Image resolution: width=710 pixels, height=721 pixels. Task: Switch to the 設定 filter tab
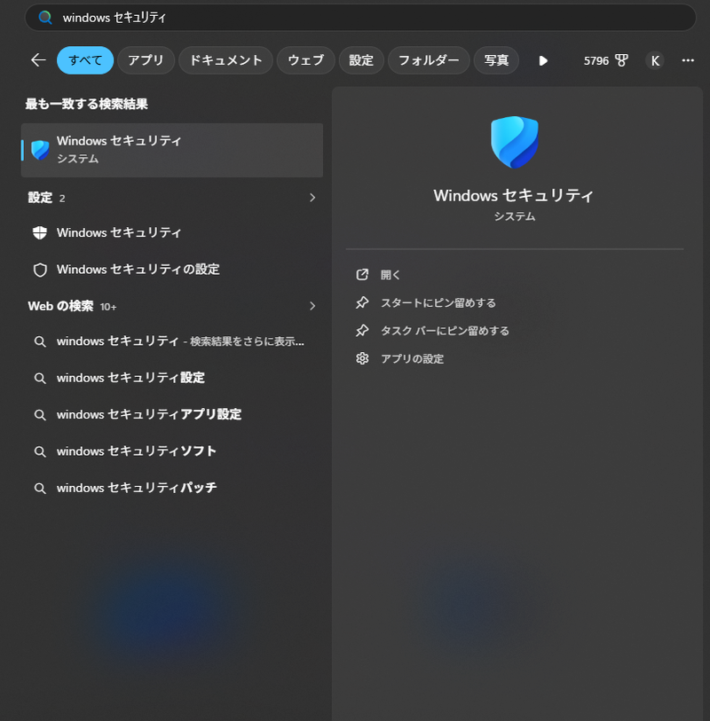click(361, 60)
